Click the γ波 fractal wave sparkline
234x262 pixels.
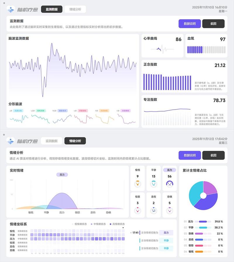(x=19, y=119)
